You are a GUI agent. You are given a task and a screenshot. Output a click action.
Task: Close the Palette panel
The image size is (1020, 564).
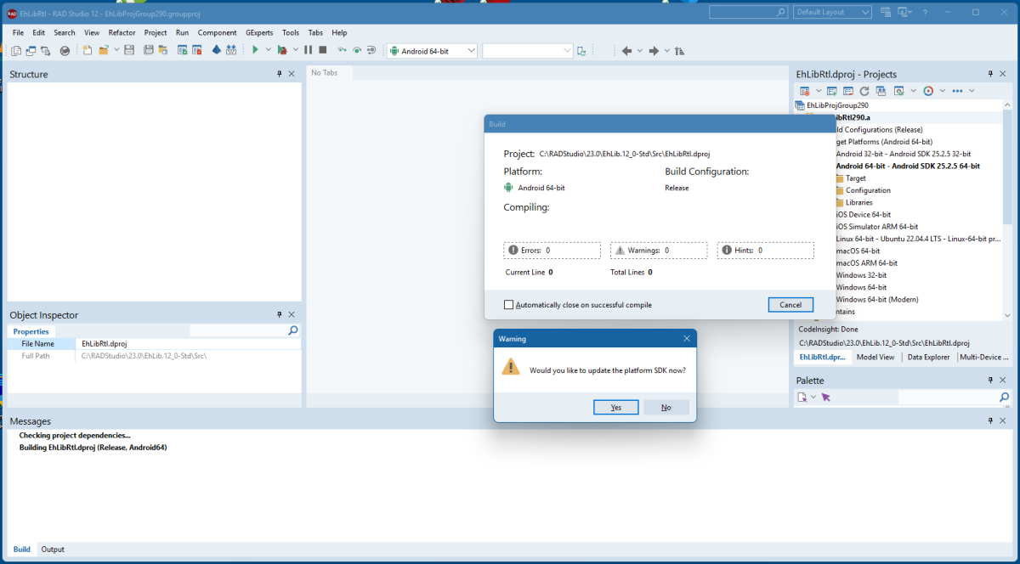[x=1004, y=381]
